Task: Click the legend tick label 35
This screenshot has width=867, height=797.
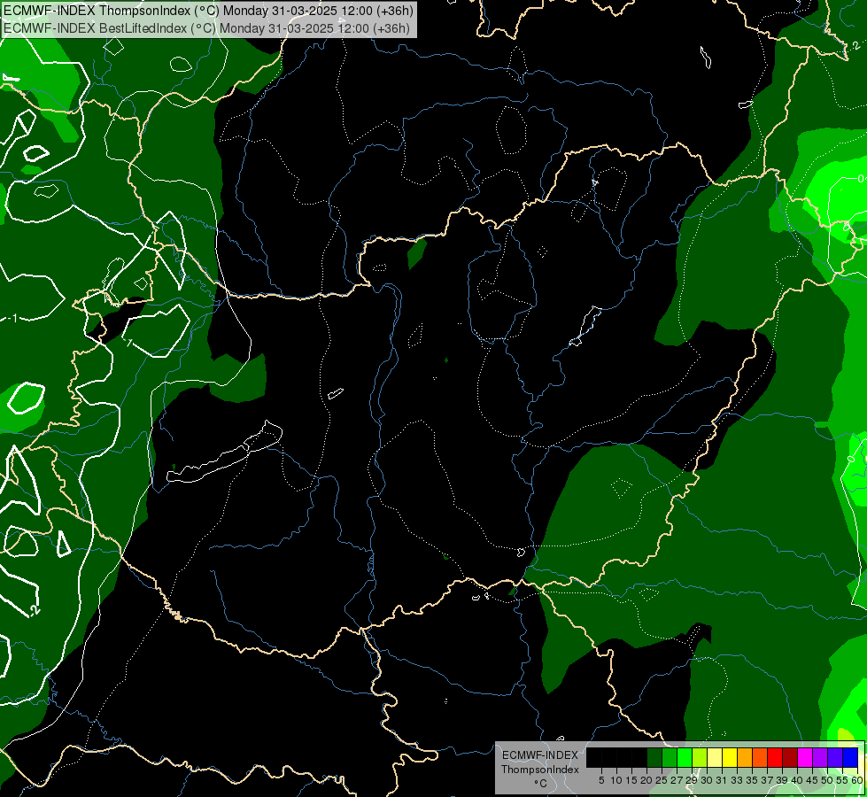Action: (x=752, y=780)
